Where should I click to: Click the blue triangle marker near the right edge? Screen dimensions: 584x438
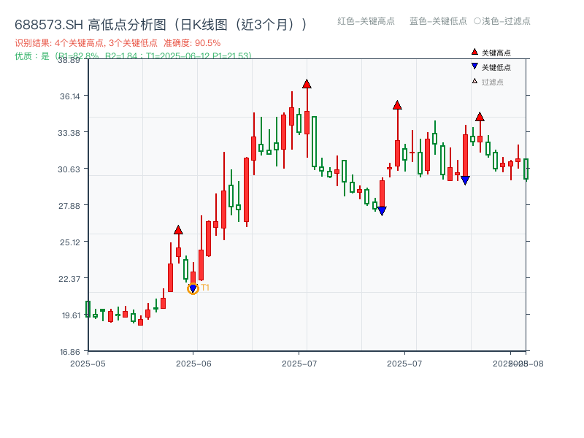click(466, 179)
